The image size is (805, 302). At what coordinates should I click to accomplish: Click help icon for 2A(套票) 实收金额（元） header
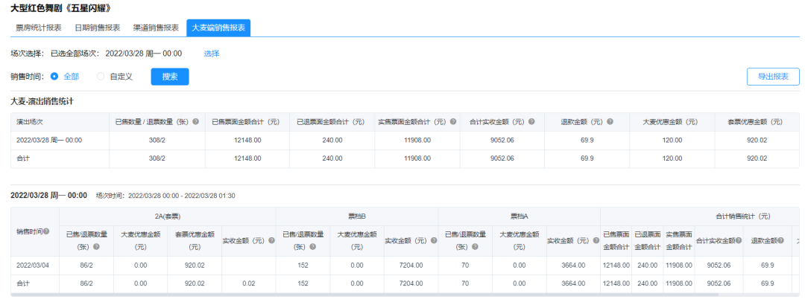pos(271,240)
